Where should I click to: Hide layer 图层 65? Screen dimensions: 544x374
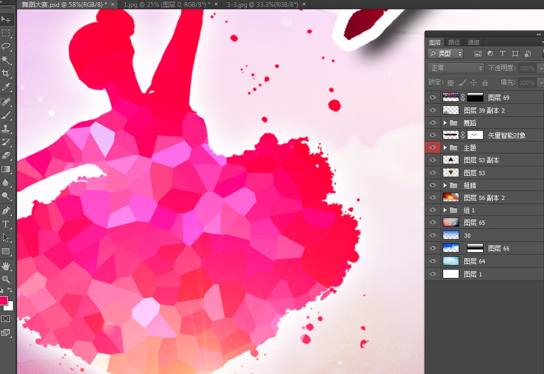click(x=433, y=222)
